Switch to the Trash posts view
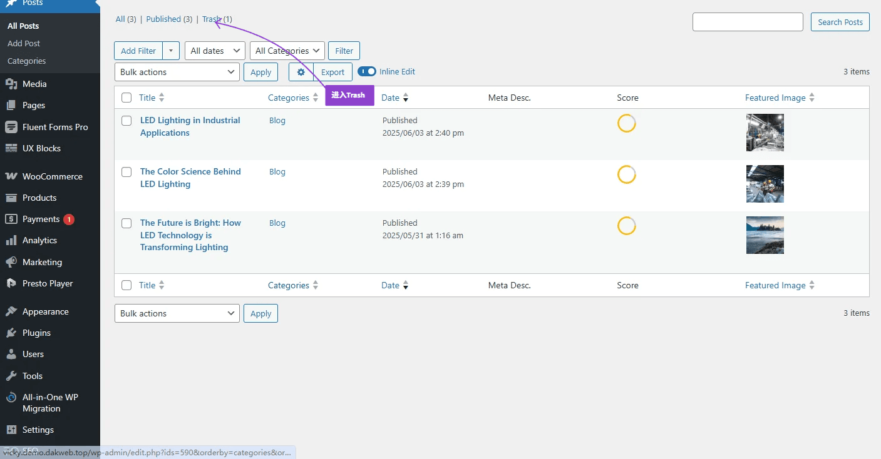Viewport: 881px width, 459px height. pyautogui.click(x=211, y=19)
